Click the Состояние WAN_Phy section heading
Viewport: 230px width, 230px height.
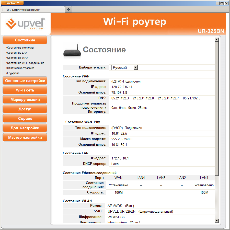[x=83, y=122]
